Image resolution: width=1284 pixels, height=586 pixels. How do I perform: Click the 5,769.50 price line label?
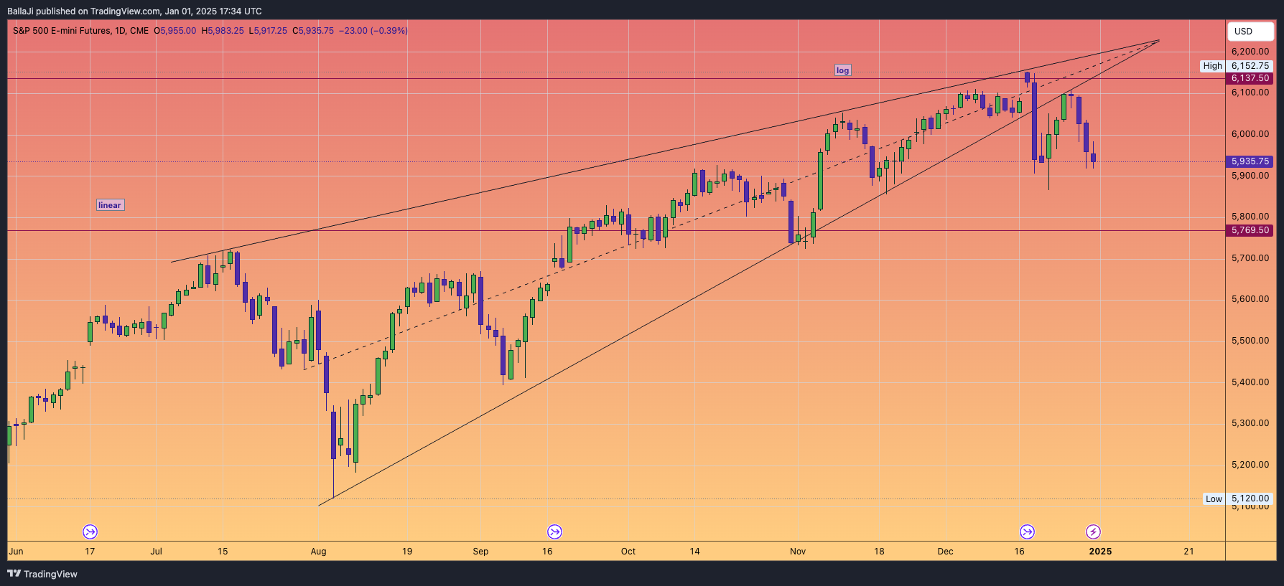click(1250, 230)
